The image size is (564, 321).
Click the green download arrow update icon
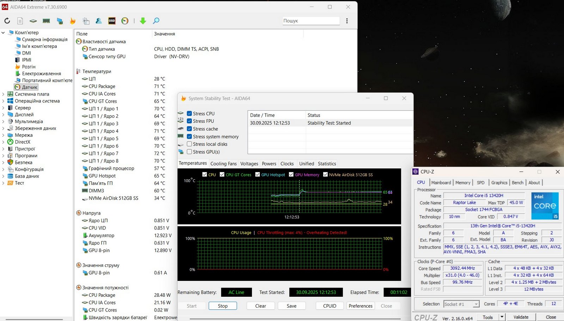point(143,21)
